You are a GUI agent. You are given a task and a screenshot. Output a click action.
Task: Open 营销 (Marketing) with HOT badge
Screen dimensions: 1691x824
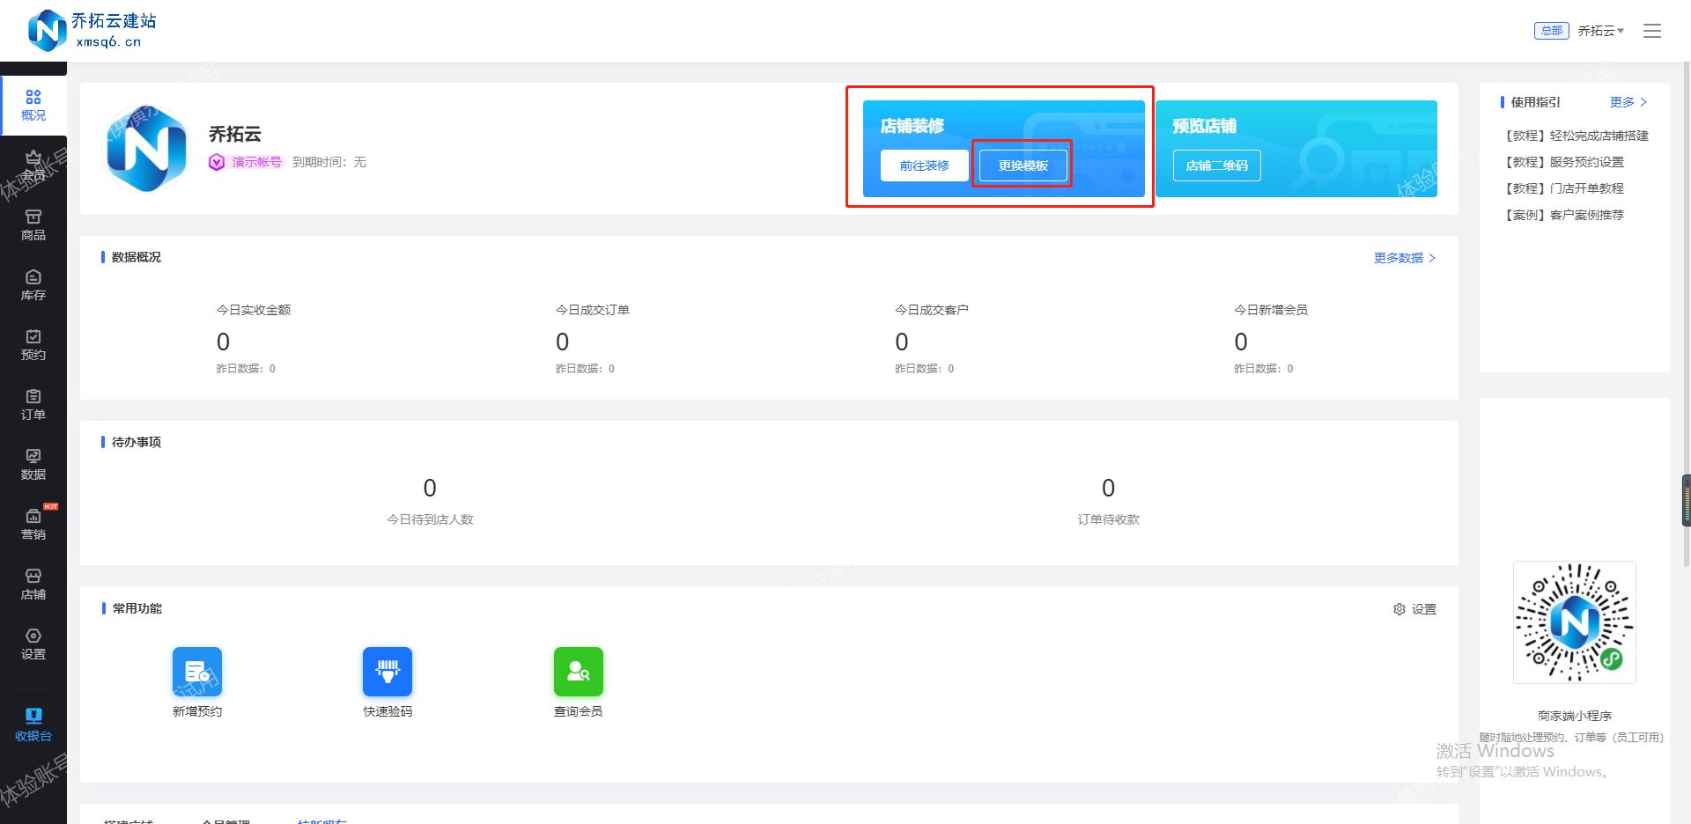click(x=33, y=524)
